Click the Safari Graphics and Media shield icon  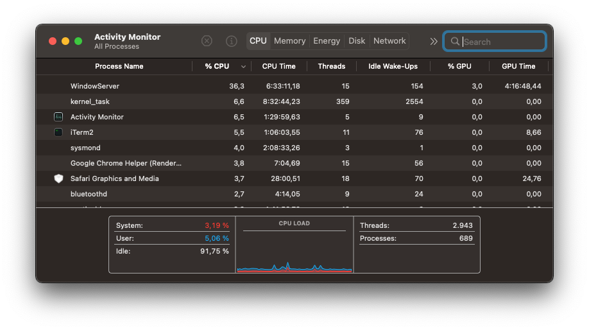pyautogui.click(x=58, y=178)
